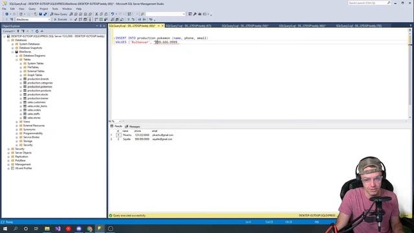
Task: Collapse the Tables folder node
Action: (x=17, y=60)
